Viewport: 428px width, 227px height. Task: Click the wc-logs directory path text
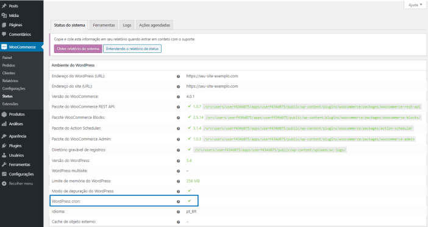point(270,150)
